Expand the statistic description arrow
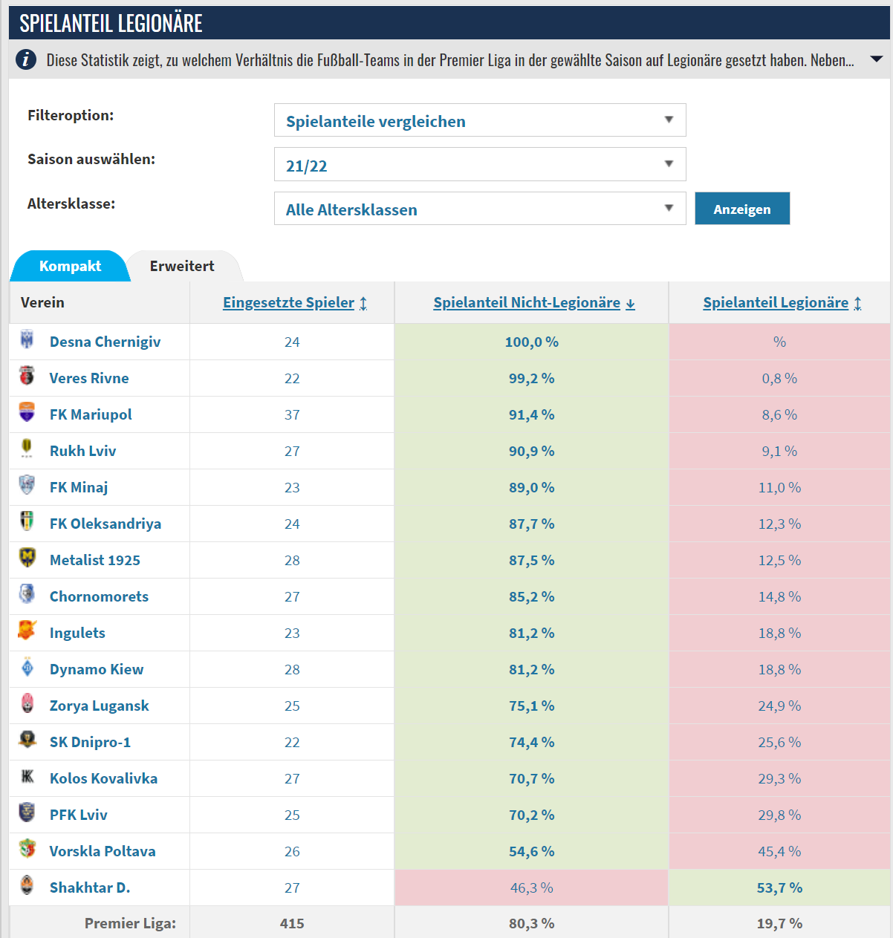The width and height of the screenshot is (893, 938). tap(877, 59)
